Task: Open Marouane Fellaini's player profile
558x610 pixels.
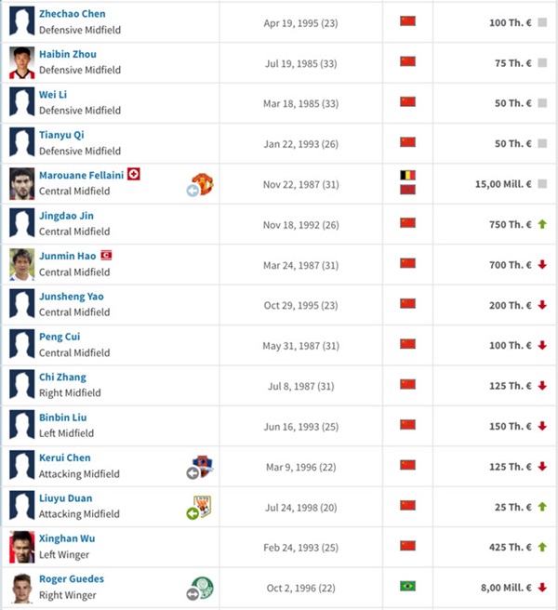Action: pyautogui.click(x=82, y=176)
